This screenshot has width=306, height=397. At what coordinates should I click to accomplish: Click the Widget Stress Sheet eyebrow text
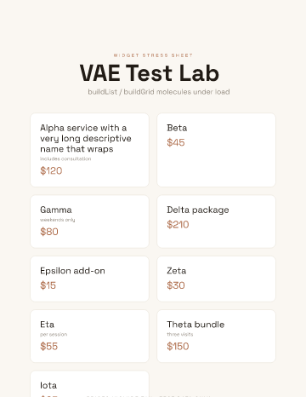coord(153,55)
